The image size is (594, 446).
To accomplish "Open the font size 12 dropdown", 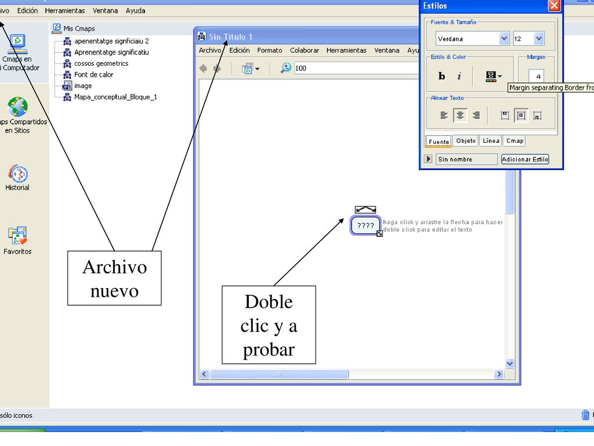I will click(539, 38).
